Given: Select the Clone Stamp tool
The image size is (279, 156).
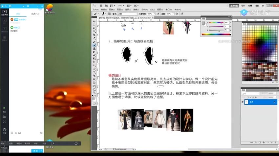Looking at the screenshot, I should tap(94, 49).
